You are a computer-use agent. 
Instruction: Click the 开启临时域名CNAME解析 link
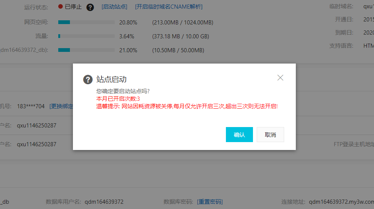pos(169,7)
